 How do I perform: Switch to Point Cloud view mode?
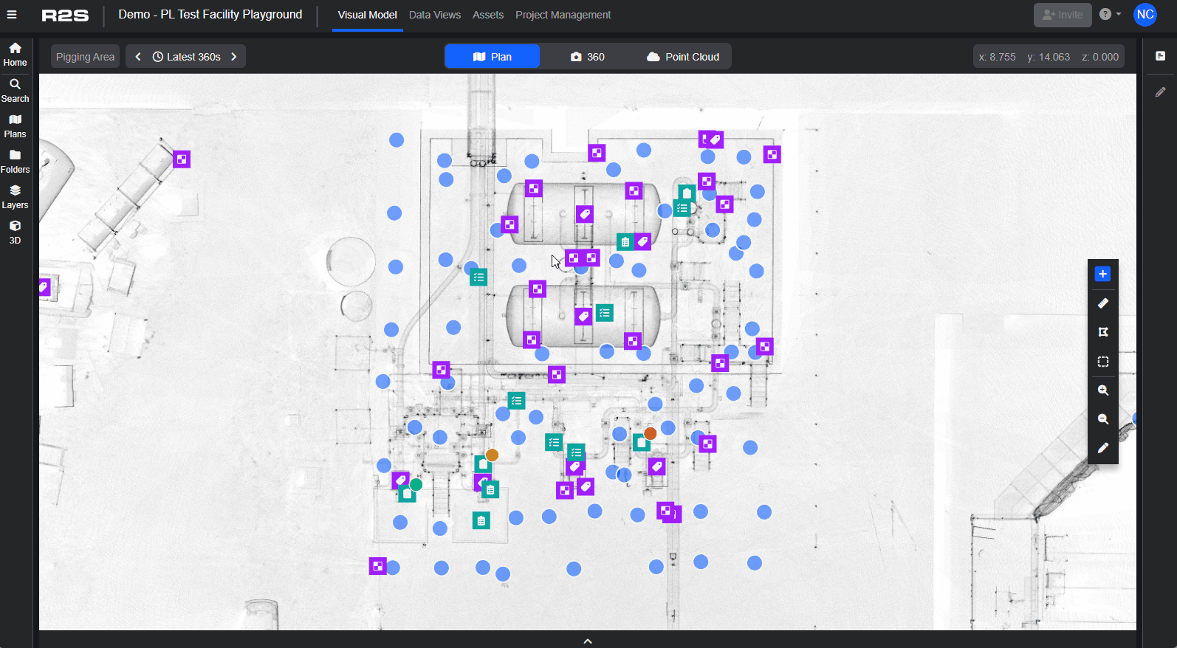point(683,57)
